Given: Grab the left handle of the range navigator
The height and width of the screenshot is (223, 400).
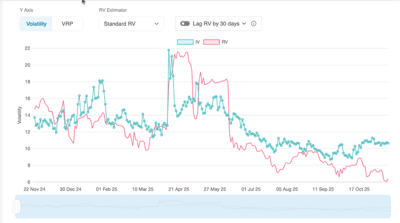Looking at the screenshot, I should [x=17, y=206].
